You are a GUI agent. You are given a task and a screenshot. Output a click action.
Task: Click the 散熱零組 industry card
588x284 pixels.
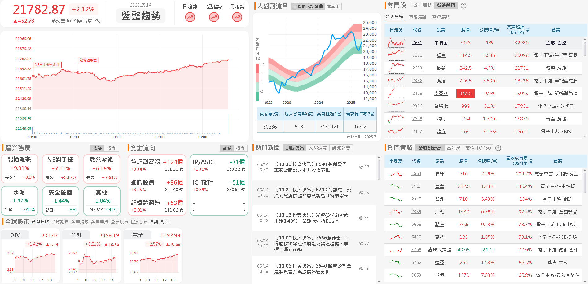(102, 169)
